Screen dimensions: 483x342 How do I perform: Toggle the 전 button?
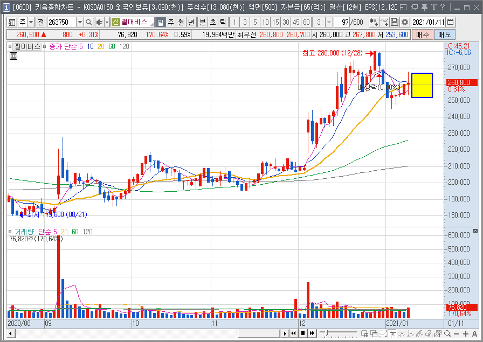click(x=41, y=22)
